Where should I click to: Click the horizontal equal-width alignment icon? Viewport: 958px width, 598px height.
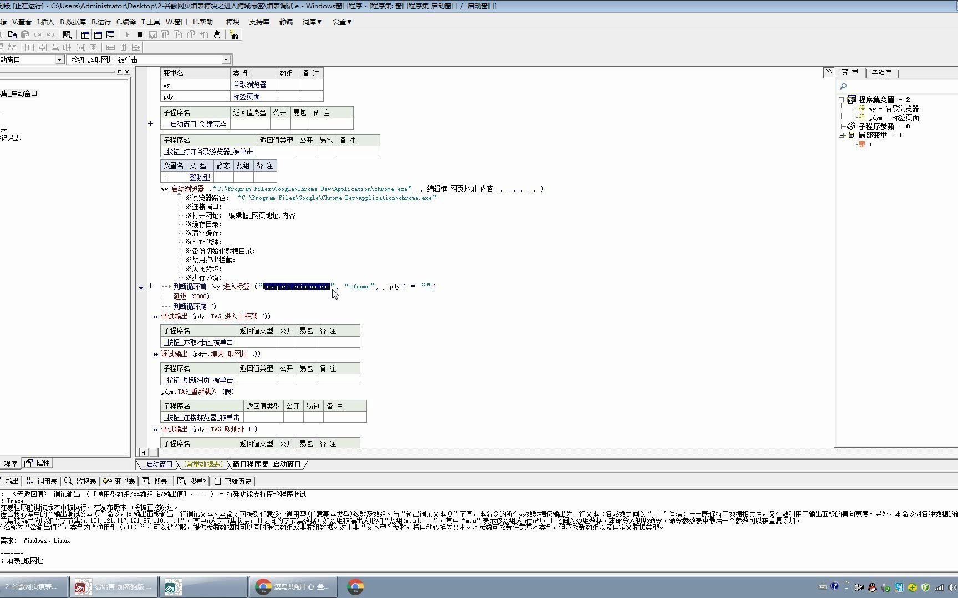pyautogui.click(x=110, y=48)
